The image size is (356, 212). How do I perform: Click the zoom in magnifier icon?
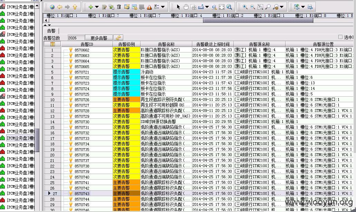(245, 7)
